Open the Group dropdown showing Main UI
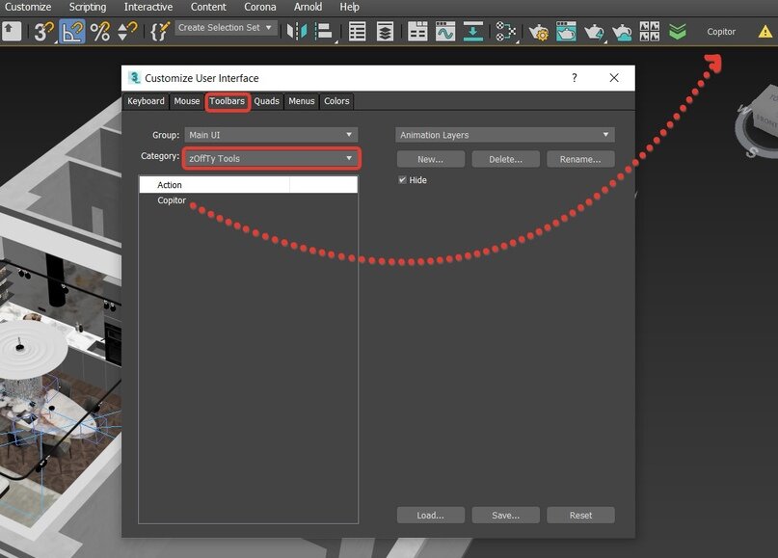 [x=271, y=135]
